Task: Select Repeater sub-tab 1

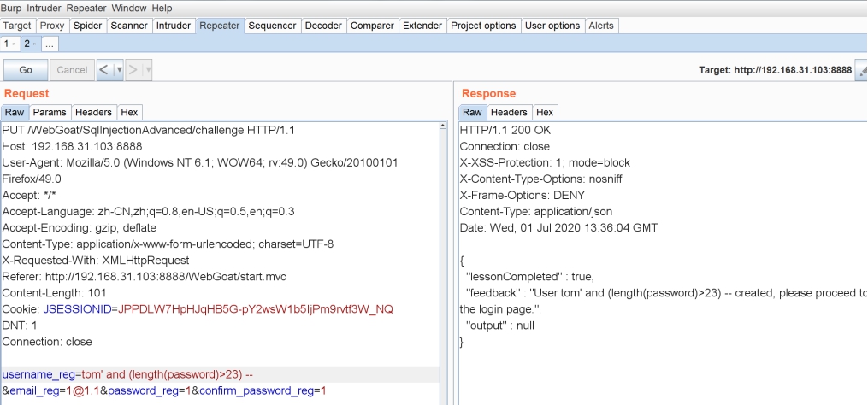Action: (x=9, y=44)
